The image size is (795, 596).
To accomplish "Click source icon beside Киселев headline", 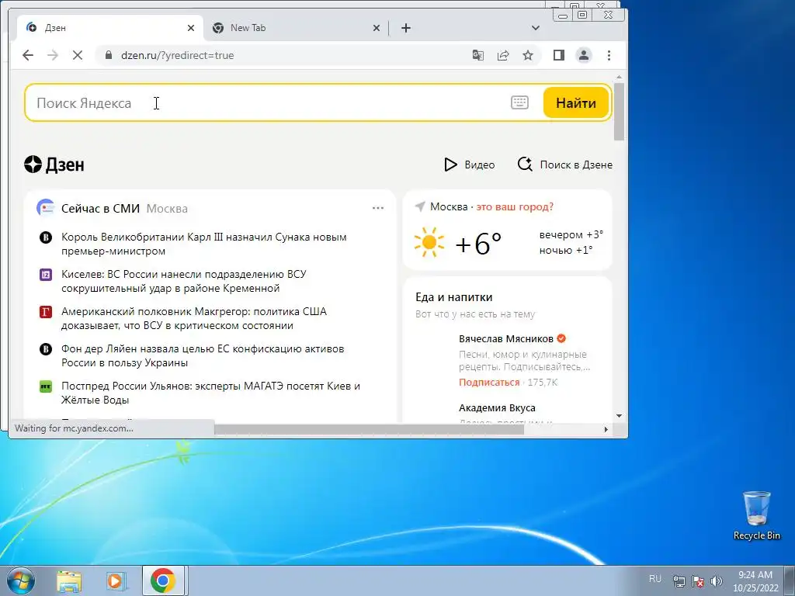I will pos(46,275).
